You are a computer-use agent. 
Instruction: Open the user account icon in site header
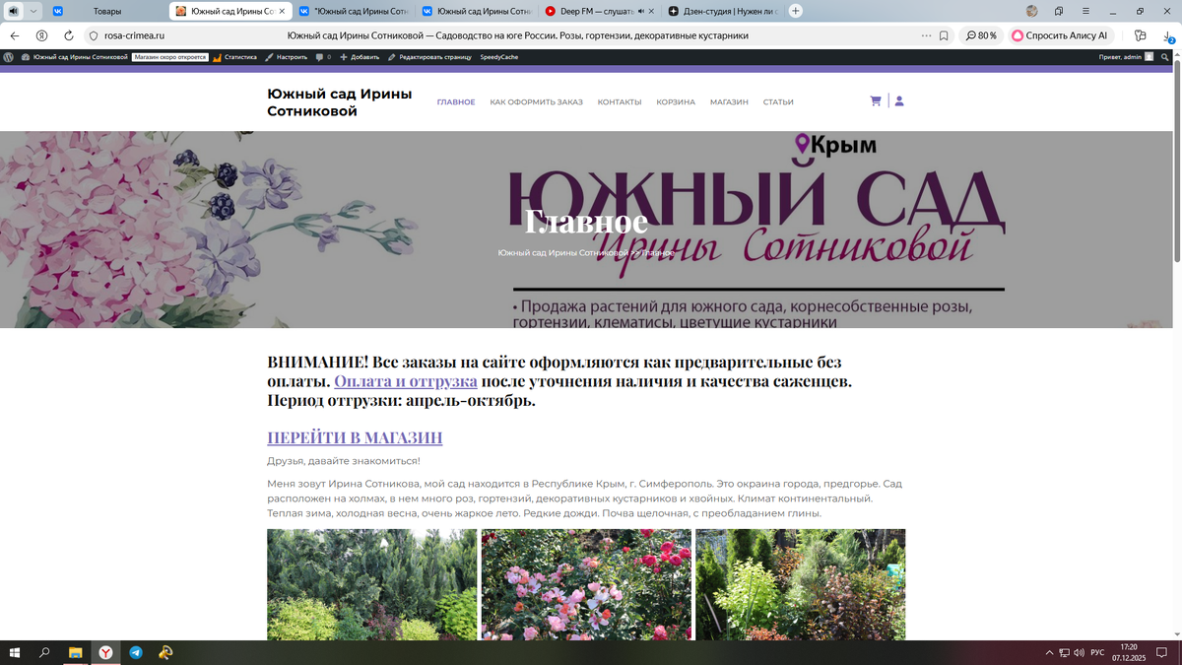(899, 100)
